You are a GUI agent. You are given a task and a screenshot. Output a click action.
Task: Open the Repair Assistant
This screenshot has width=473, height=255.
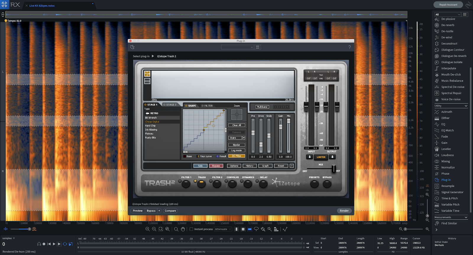pyautogui.click(x=448, y=5)
